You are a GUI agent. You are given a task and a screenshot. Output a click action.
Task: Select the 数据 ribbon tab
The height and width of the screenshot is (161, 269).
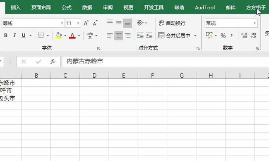point(87,7)
